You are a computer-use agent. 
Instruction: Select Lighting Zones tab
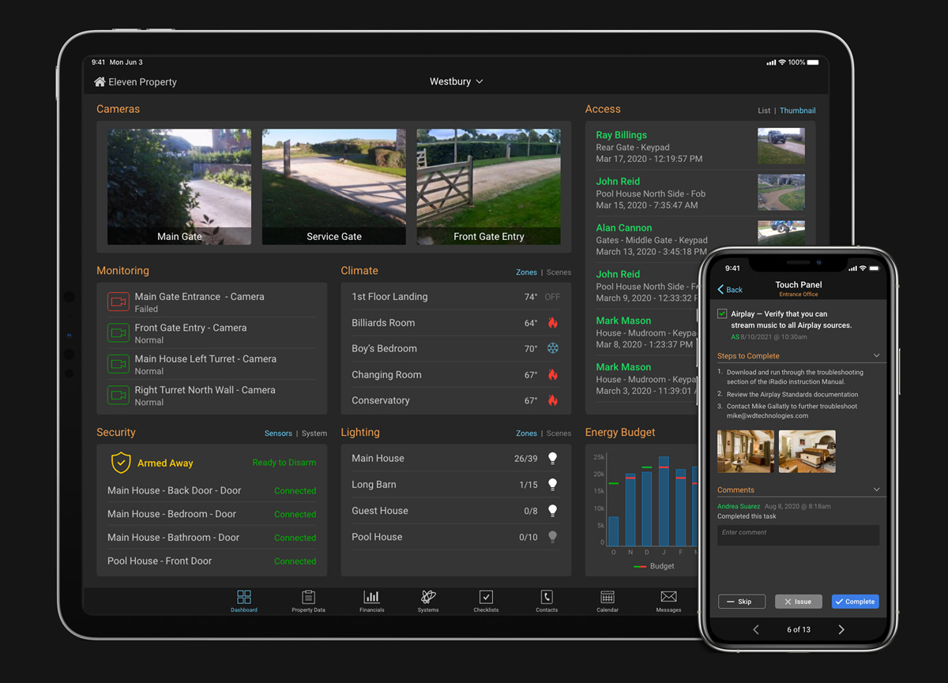(526, 433)
